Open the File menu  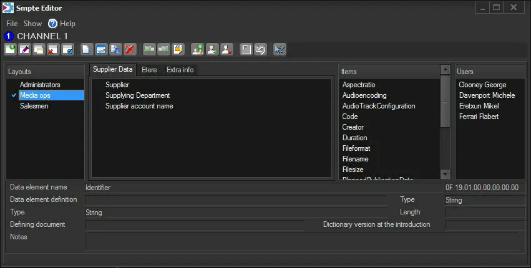12,24
